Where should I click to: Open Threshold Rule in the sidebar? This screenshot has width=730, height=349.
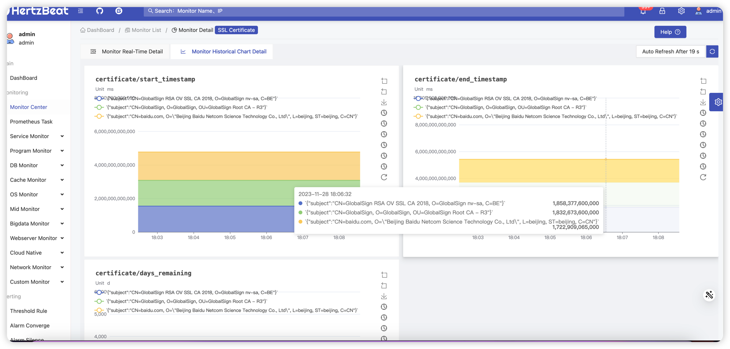point(28,311)
